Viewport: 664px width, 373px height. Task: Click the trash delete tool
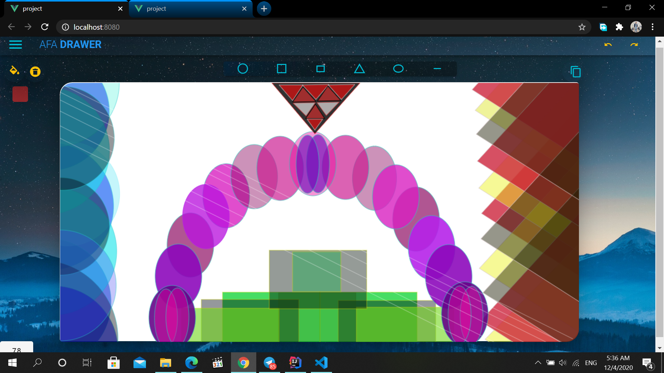pos(35,72)
